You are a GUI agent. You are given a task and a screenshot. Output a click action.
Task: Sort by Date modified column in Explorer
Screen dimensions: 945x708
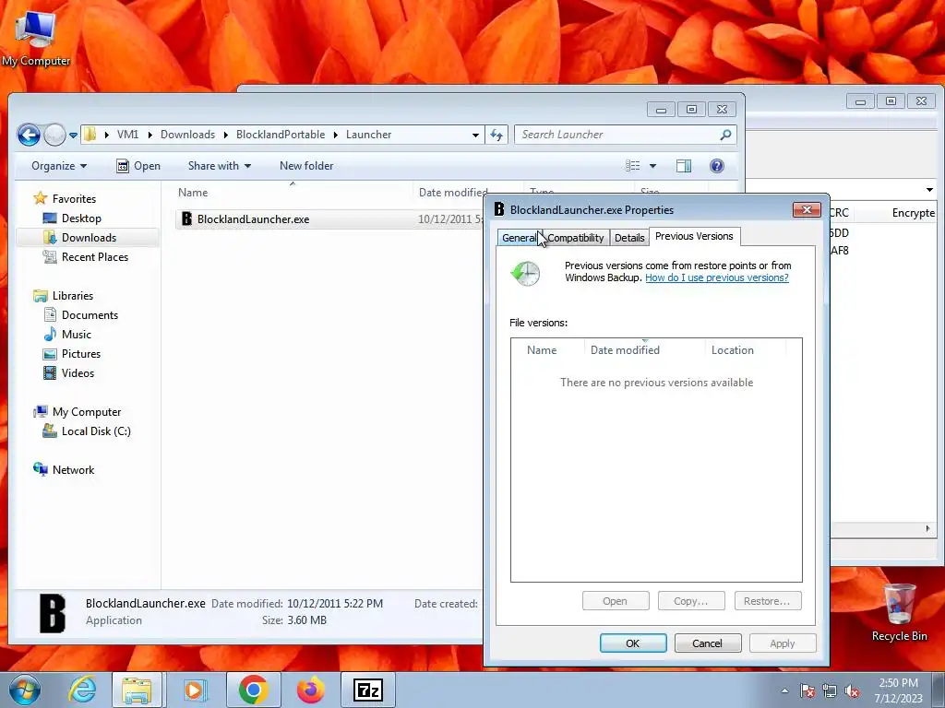coord(452,193)
